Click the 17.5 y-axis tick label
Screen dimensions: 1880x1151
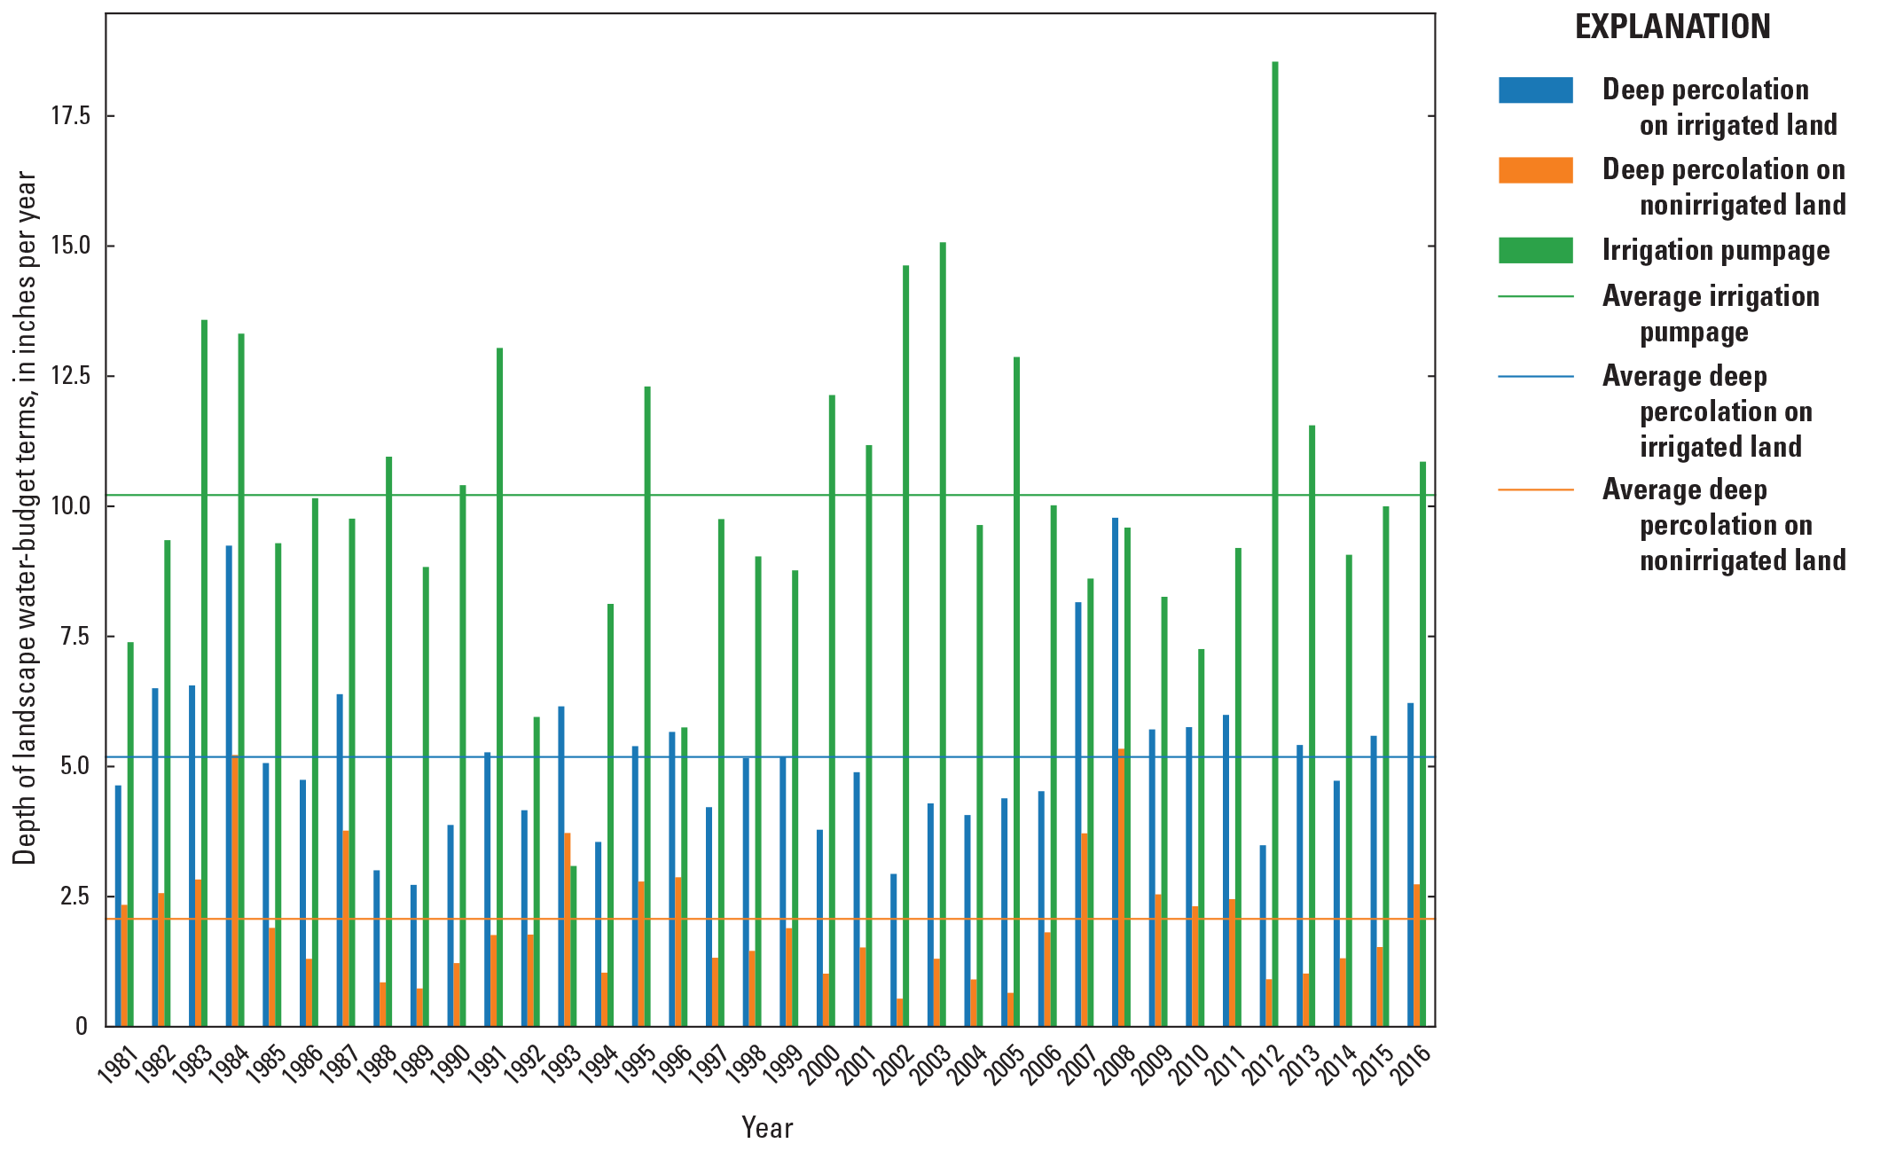coord(70,116)
